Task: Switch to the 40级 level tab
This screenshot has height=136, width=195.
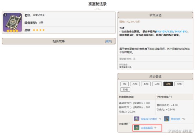Action: pos(147,84)
